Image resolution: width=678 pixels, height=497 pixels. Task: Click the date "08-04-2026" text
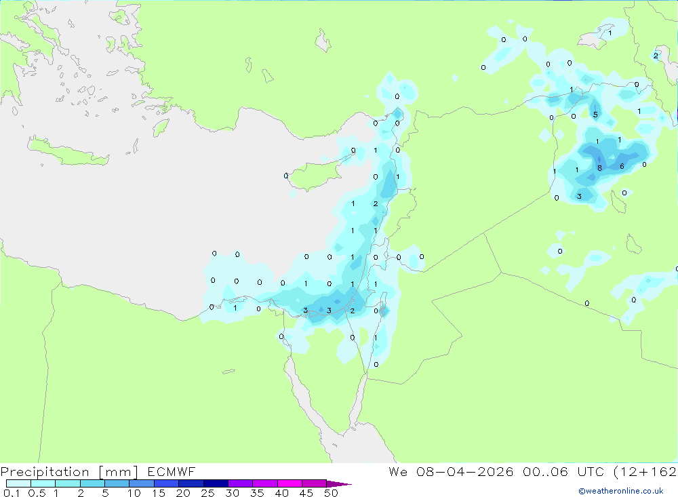(x=465, y=472)
